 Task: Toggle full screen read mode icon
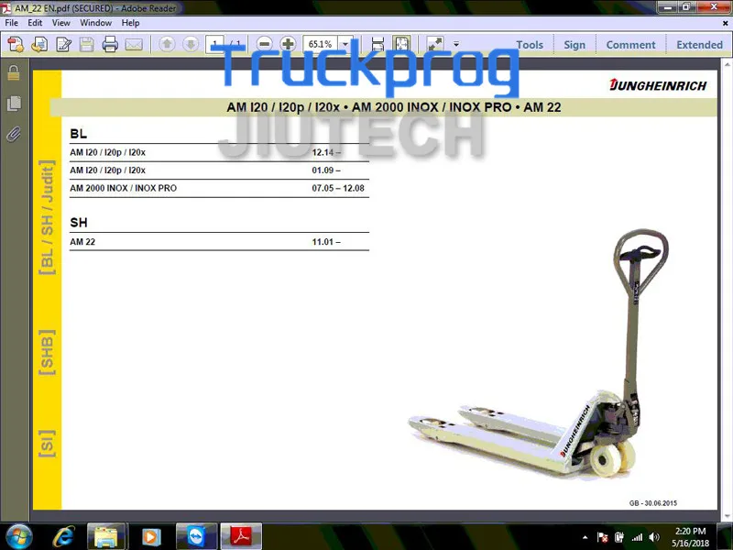click(435, 44)
